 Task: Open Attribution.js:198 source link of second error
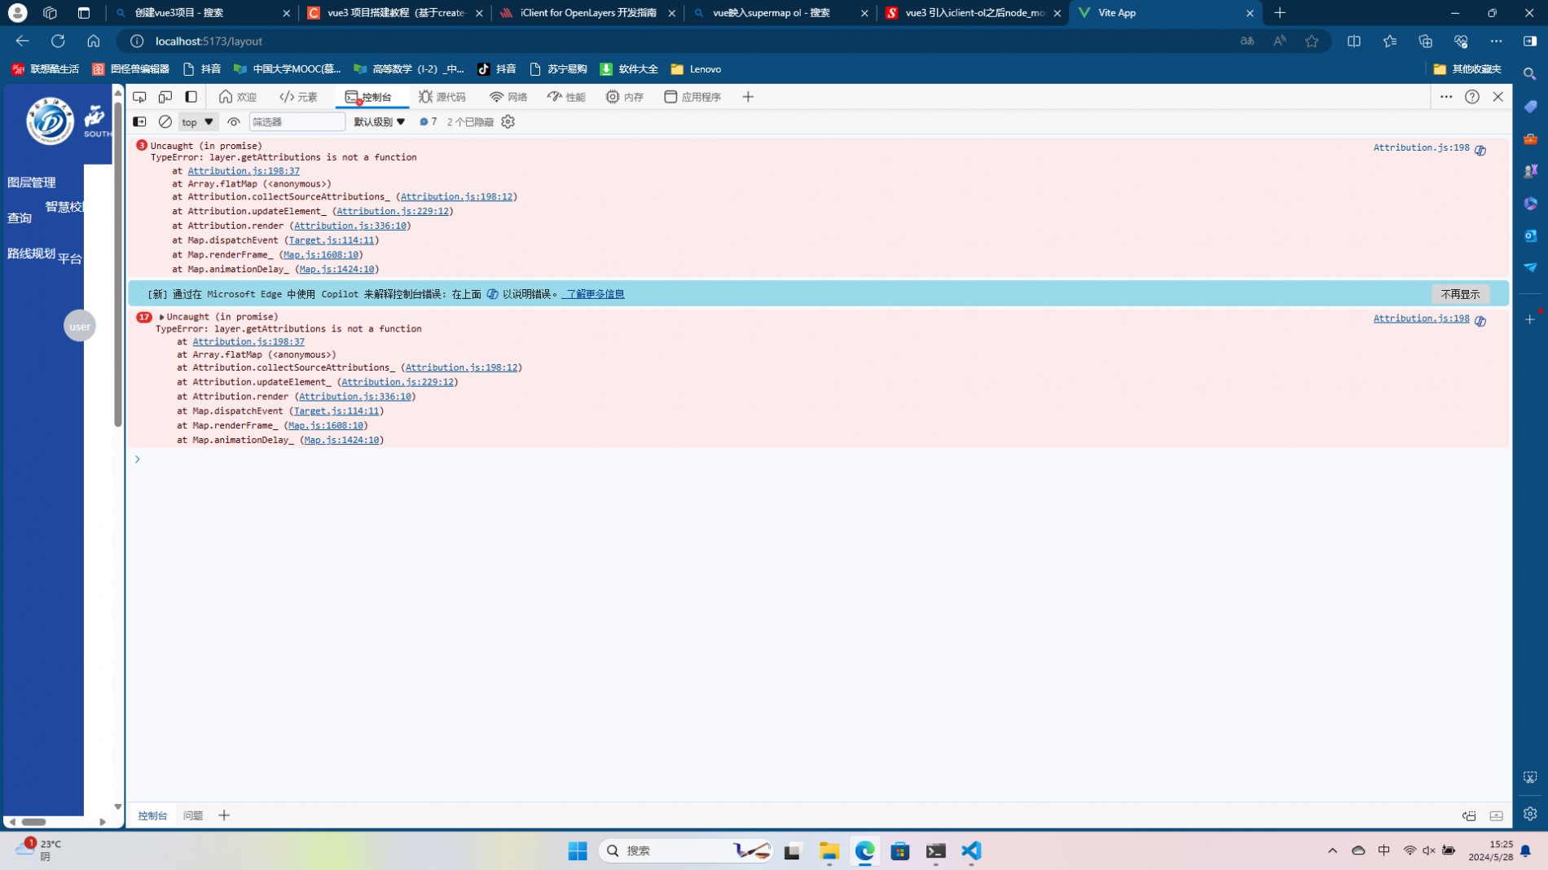click(x=1421, y=319)
